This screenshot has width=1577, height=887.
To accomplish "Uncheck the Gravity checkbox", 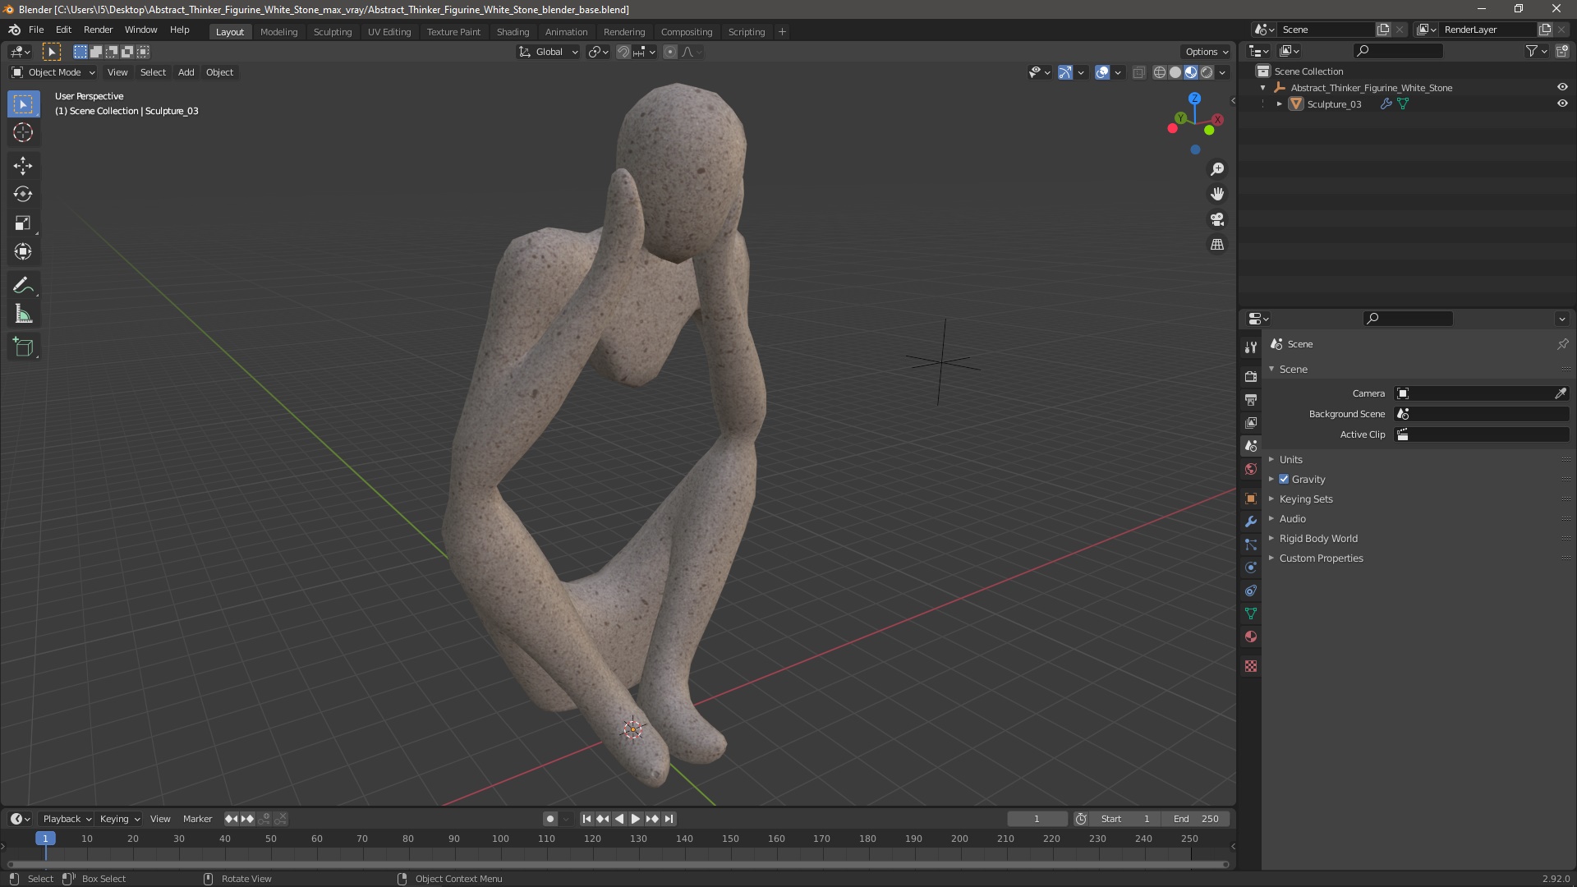I will click(x=1284, y=479).
